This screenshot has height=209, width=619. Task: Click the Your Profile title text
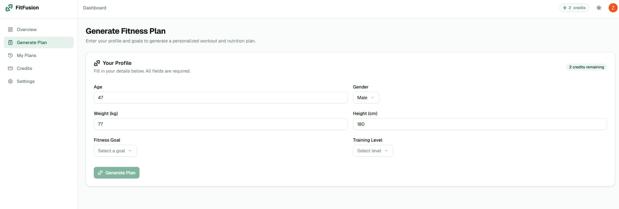click(117, 63)
